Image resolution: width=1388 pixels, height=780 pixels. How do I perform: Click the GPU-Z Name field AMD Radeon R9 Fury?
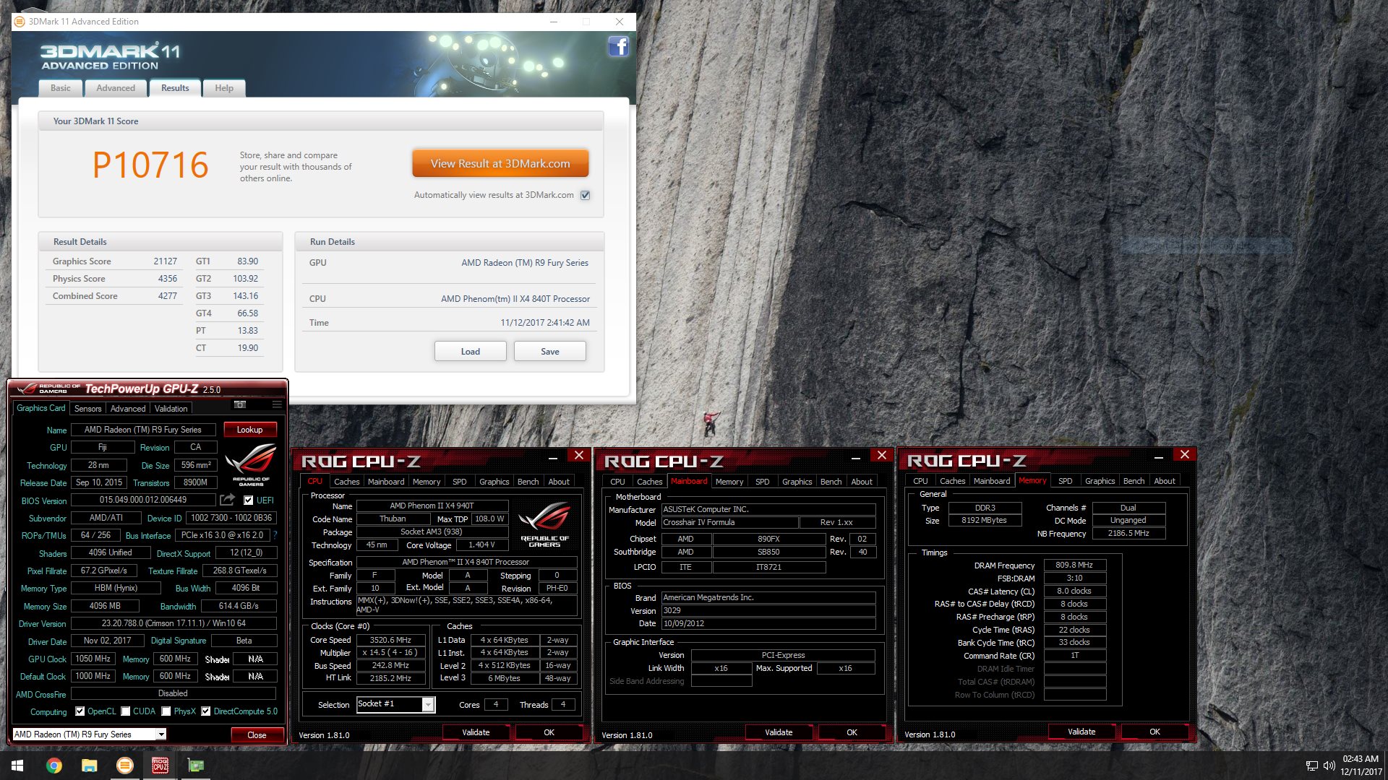pyautogui.click(x=143, y=430)
